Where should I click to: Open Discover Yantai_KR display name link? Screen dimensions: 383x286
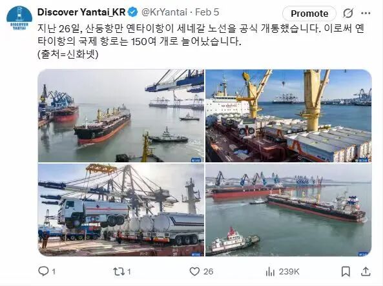81,12
